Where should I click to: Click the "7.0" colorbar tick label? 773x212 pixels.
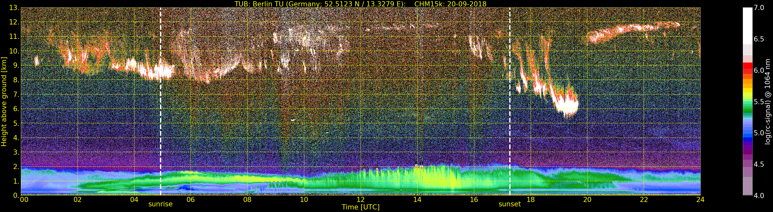click(759, 8)
